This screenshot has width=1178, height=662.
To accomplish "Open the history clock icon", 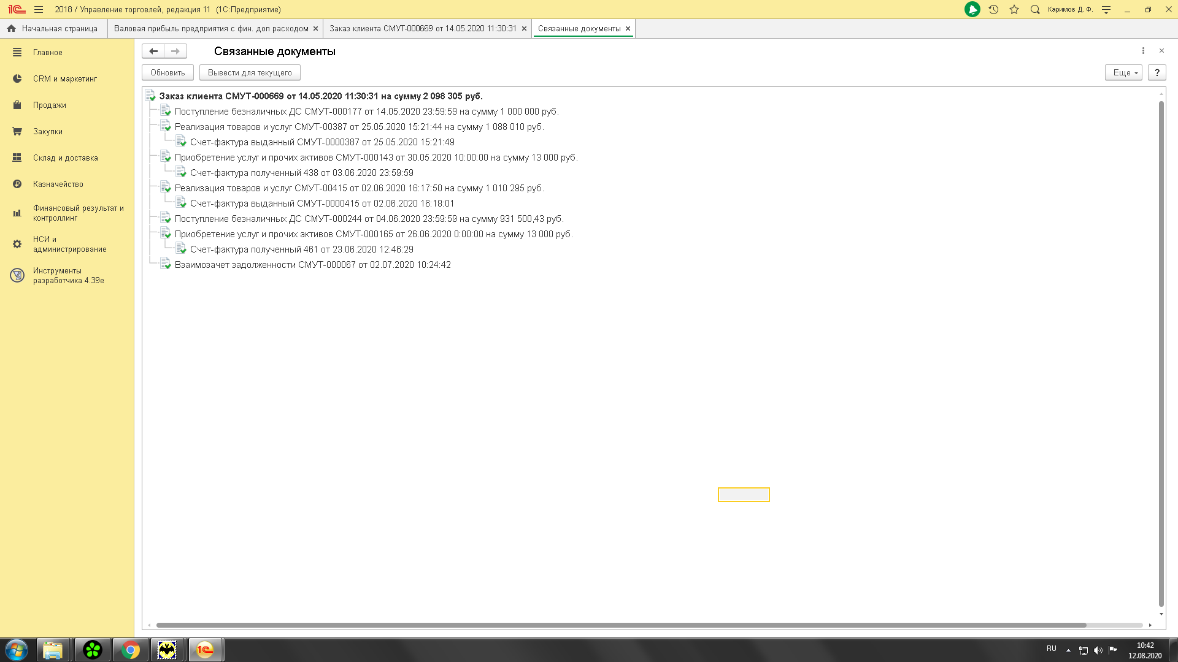I will tap(993, 9).
